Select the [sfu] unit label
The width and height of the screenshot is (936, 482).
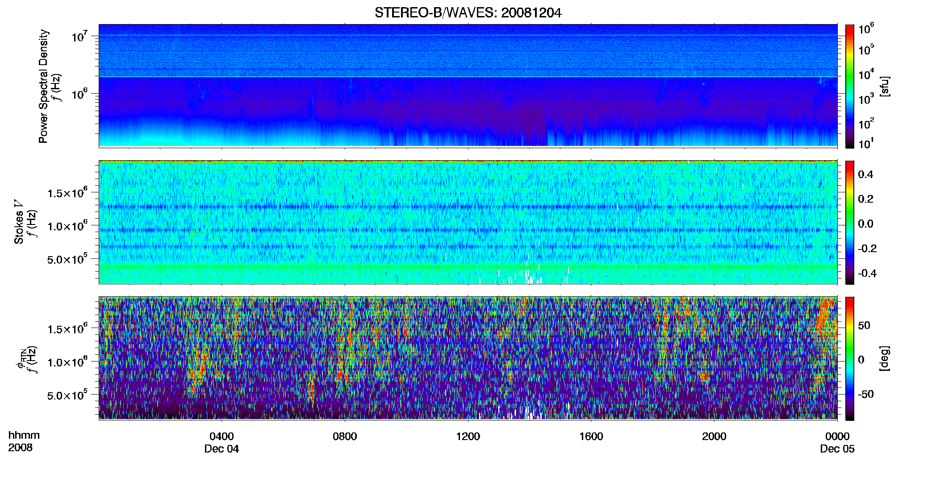885,86
